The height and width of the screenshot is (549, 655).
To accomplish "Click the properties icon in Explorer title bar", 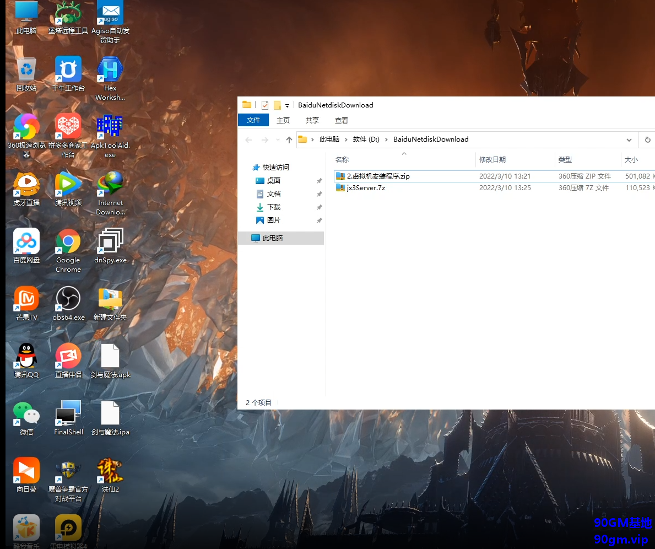I will (x=265, y=105).
